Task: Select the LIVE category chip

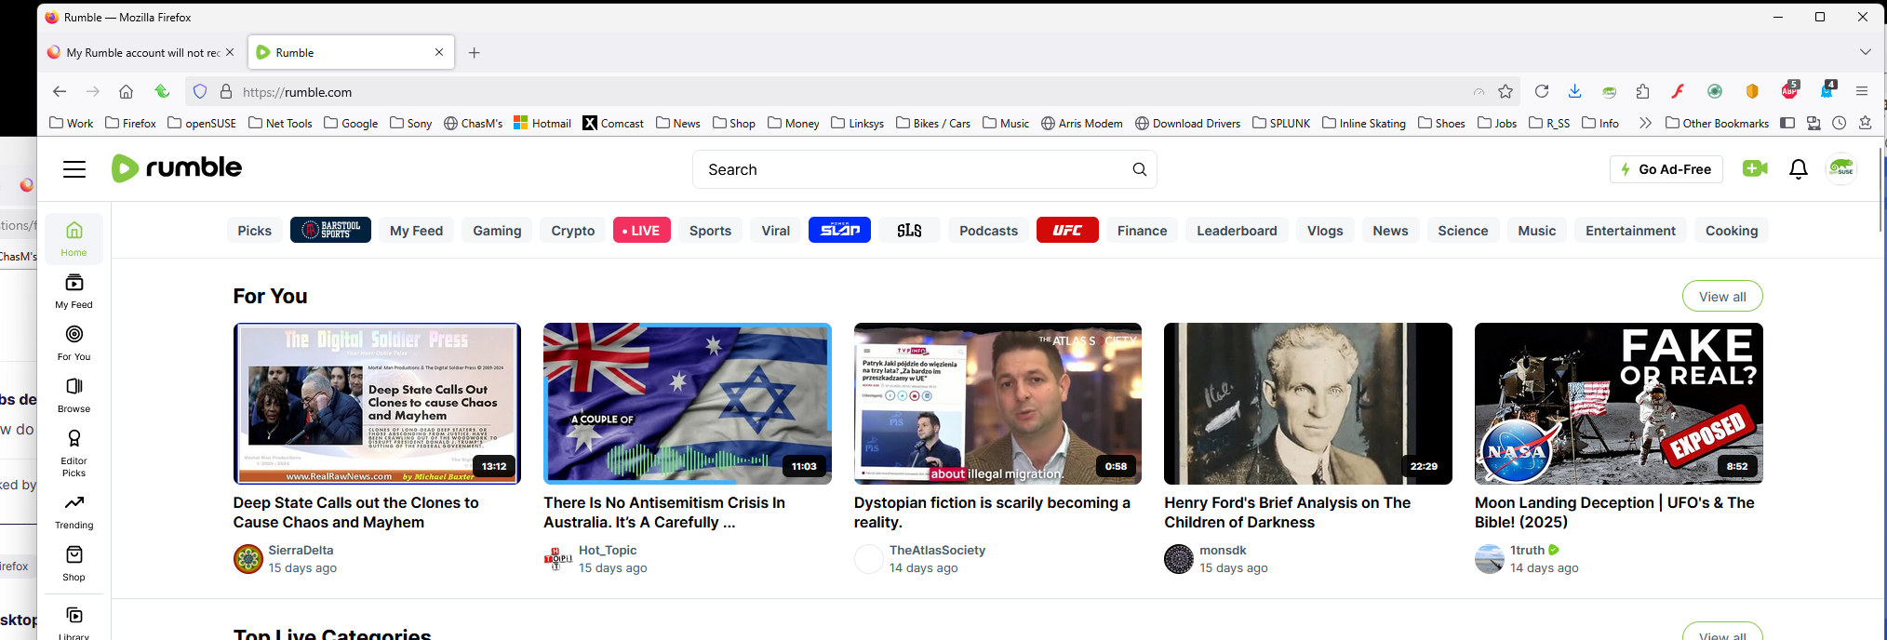Action: tap(641, 231)
